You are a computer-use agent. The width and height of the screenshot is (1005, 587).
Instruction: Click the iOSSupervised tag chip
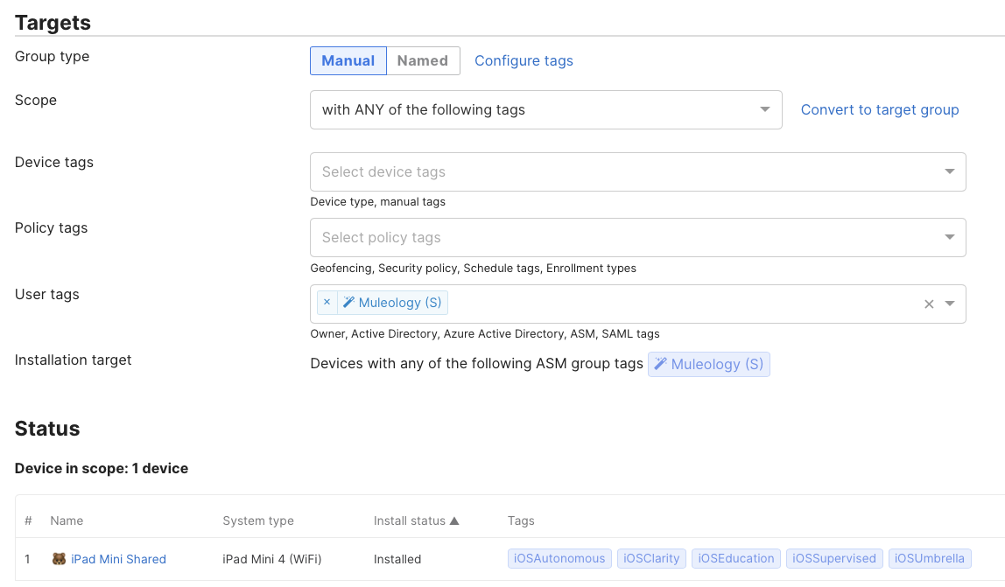pyautogui.click(x=833, y=558)
